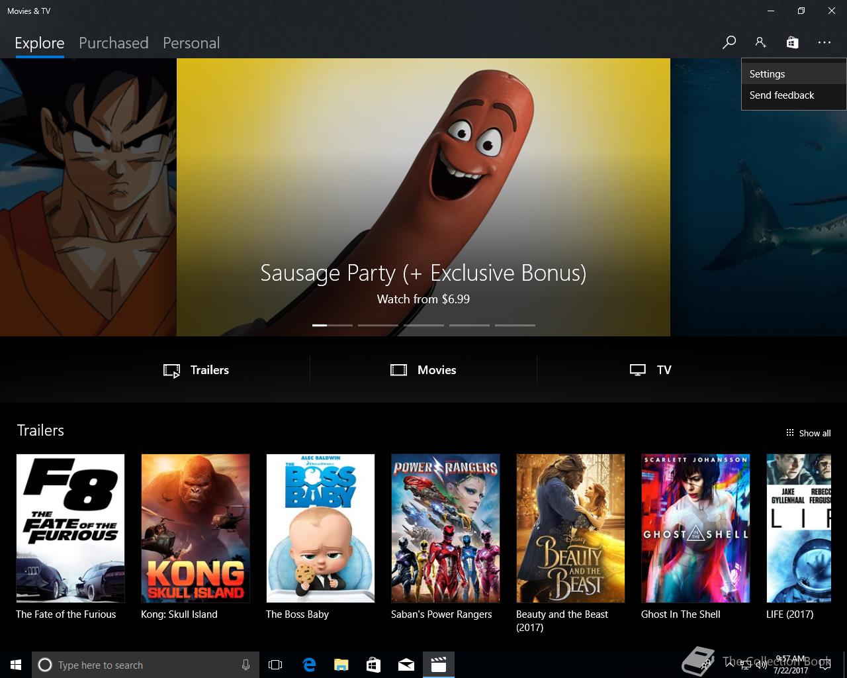Open the Mail app from taskbar
Screen dimensions: 847x678
(x=406, y=665)
